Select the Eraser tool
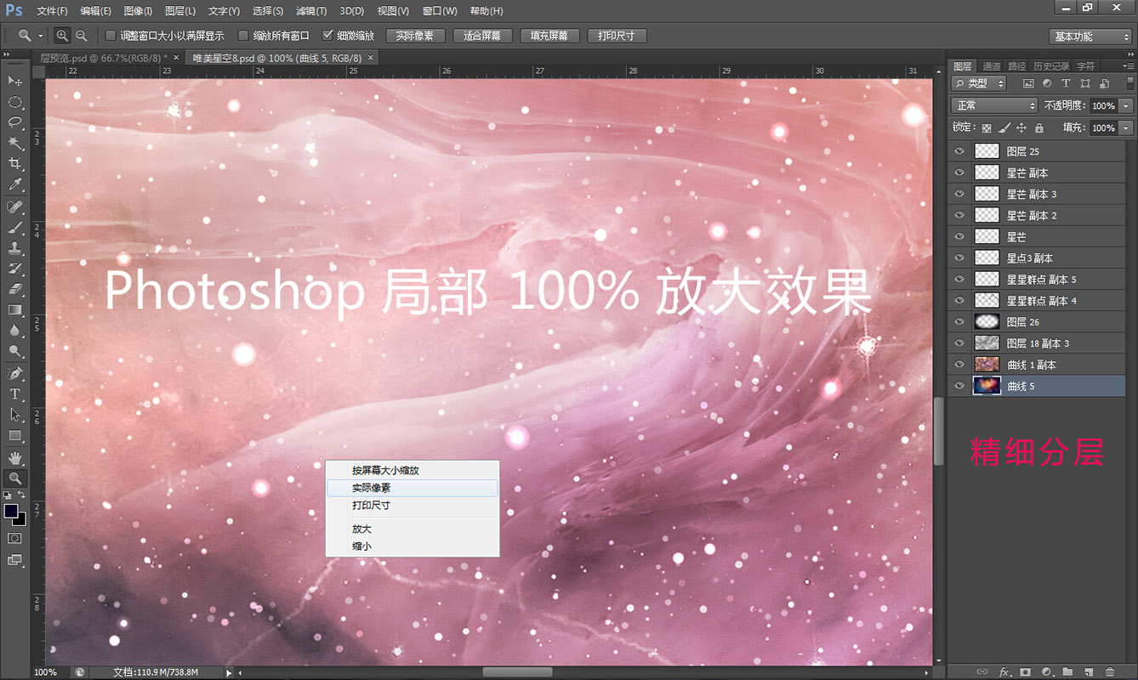 coord(15,289)
